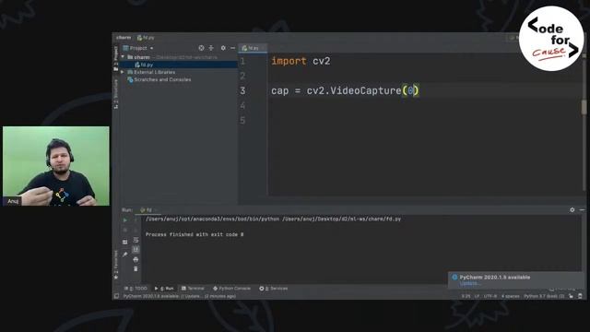Click the python path line in console output
Screen dimensions: 590x332
tap(273, 219)
